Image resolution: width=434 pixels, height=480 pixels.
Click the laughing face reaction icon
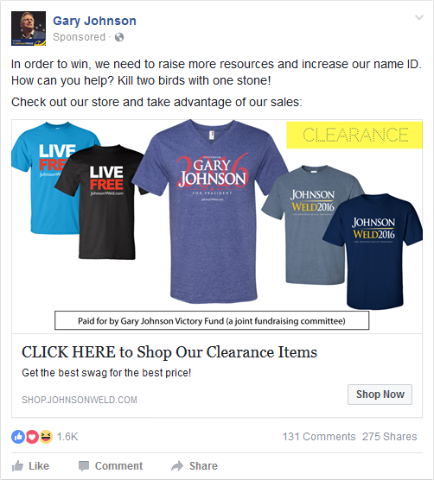(46, 437)
